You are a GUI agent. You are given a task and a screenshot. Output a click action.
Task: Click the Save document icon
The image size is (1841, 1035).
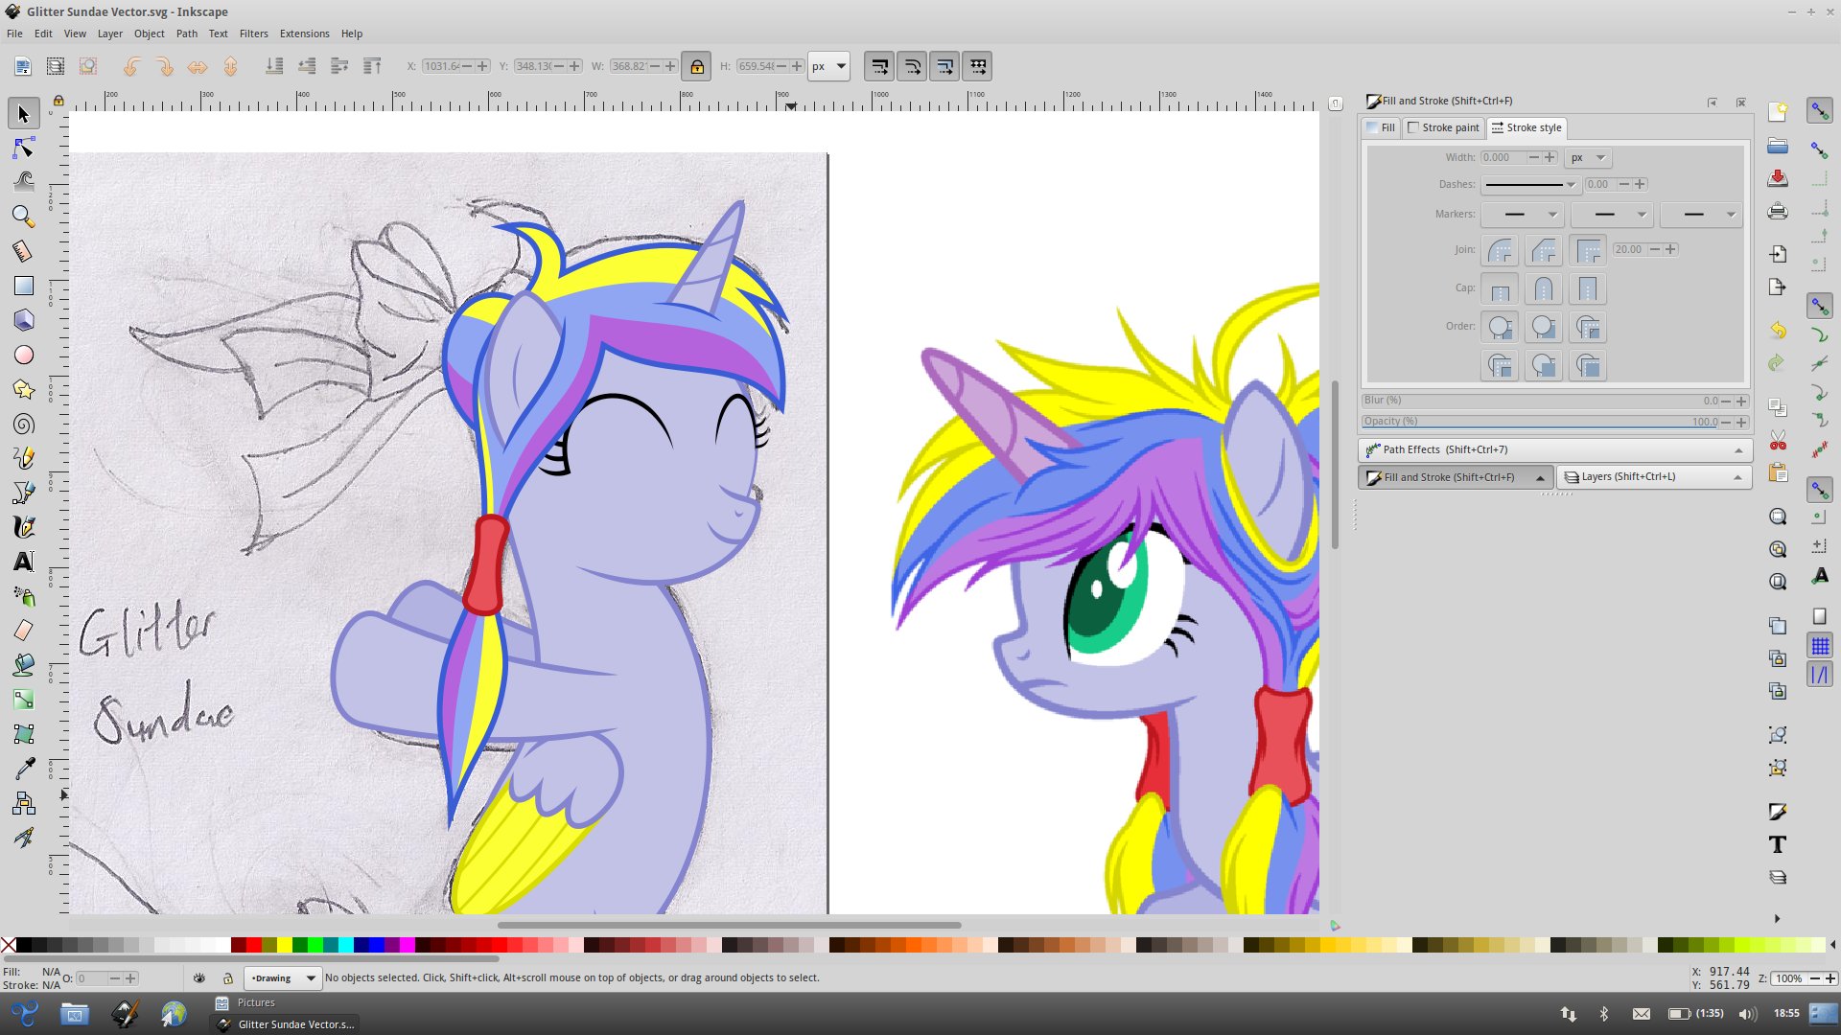(x=1777, y=179)
